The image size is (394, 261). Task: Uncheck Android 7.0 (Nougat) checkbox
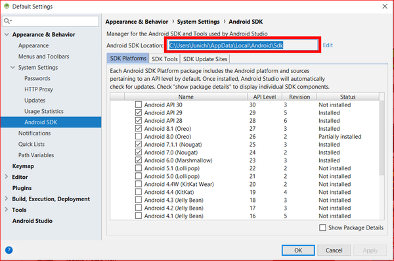139,152
